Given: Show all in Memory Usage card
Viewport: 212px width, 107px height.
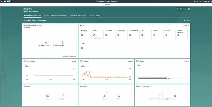Looking at the screenshot, I should coord(74,61).
